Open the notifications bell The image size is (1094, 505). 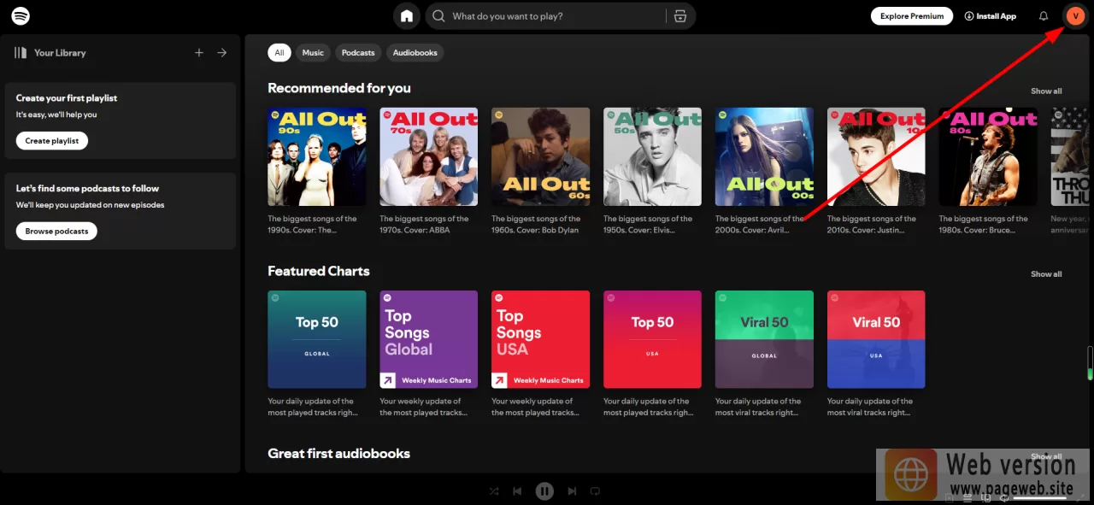1044,16
